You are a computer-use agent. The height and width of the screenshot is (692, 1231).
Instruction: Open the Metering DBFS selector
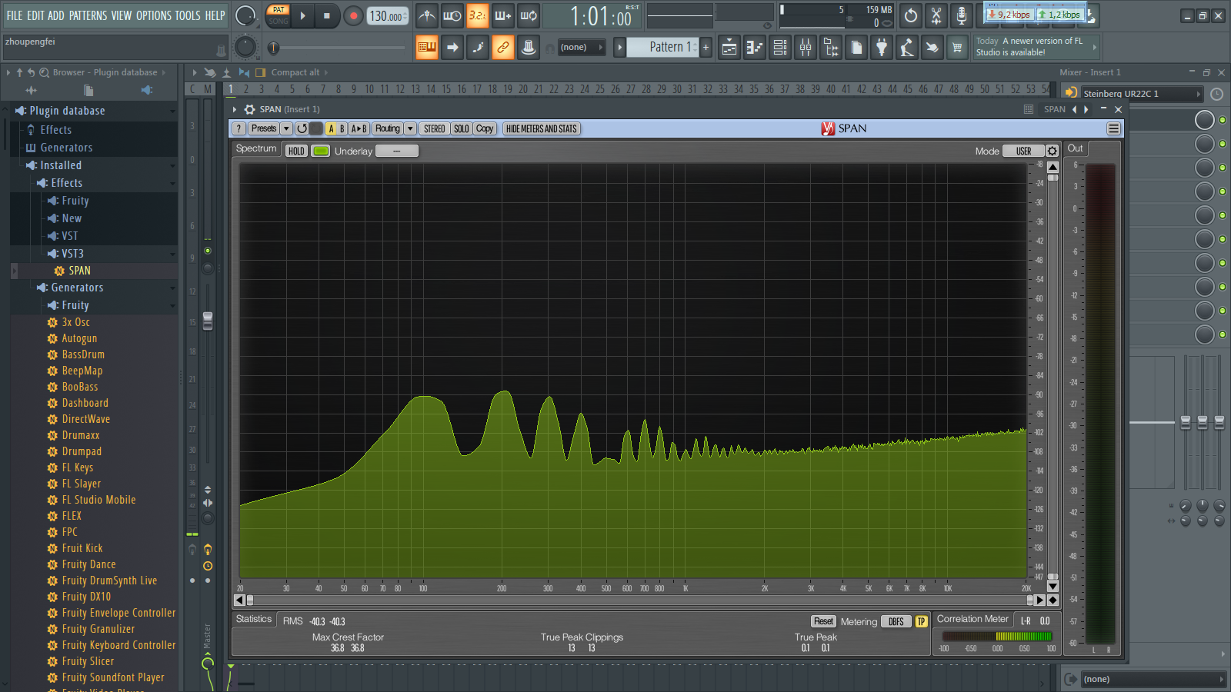[x=896, y=621]
